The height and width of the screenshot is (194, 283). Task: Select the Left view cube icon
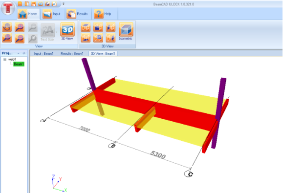pos(110,27)
